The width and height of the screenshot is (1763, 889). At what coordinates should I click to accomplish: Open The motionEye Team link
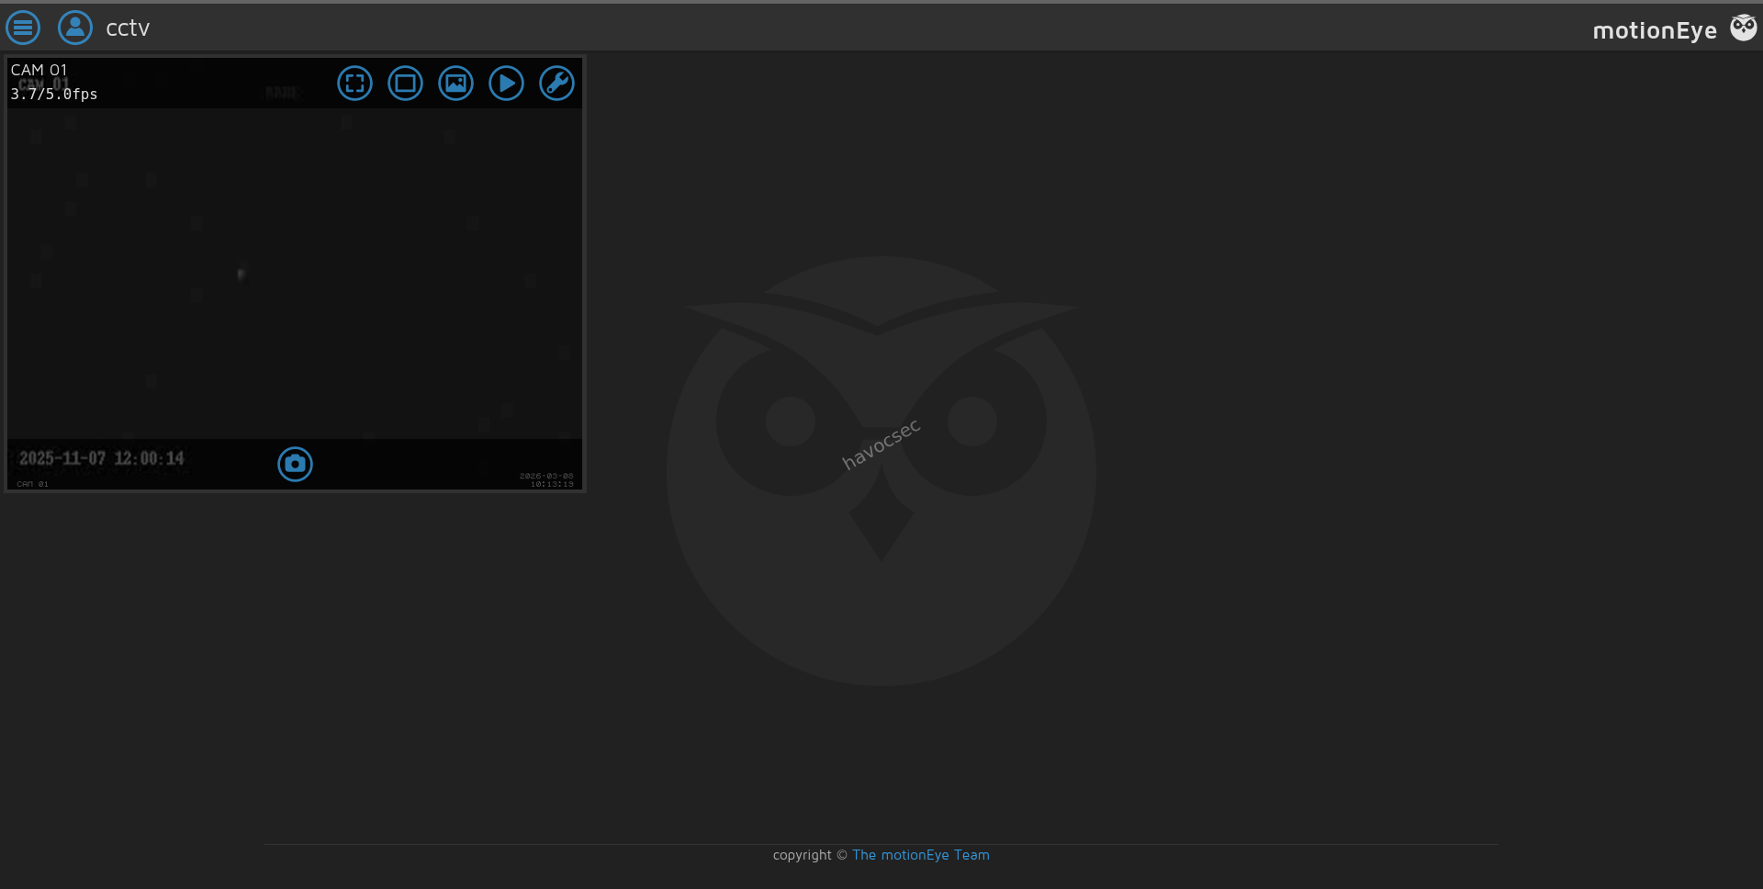coord(920,855)
